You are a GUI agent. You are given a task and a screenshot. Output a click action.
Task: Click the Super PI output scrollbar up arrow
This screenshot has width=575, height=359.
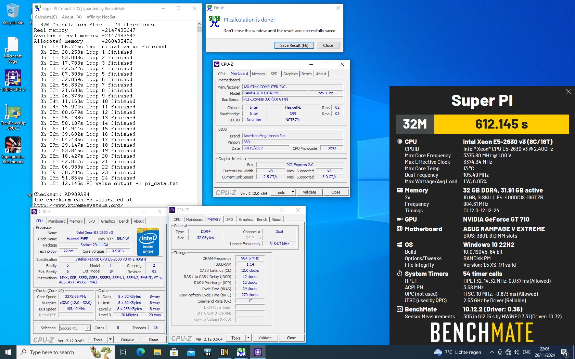tap(199, 24)
